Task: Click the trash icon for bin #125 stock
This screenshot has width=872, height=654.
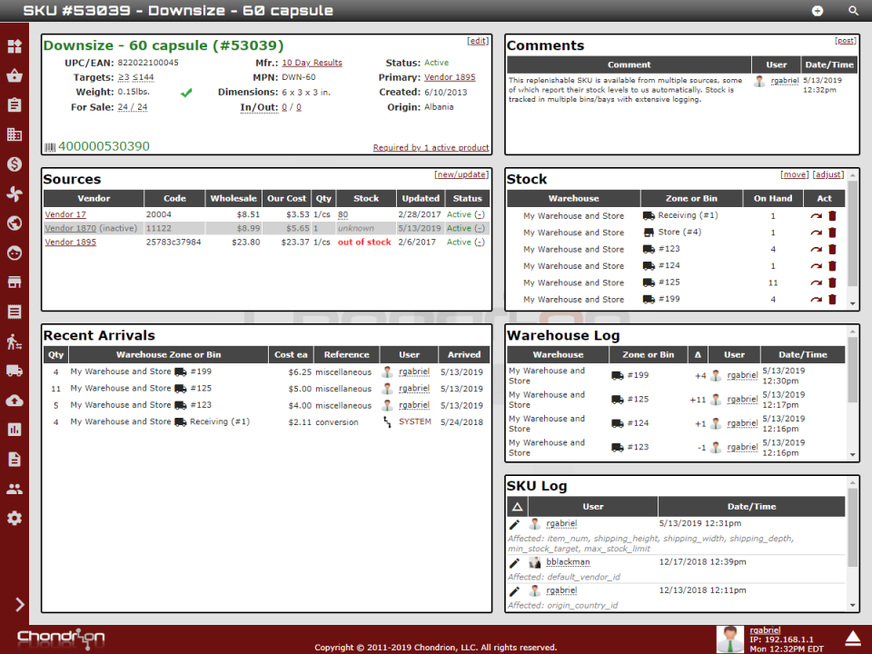Action: point(833,282)
